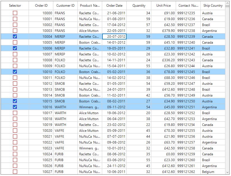Image resolution: width=231 pixels, height=176 pixels.
Task: Click the Order ID cell 10002
Action: (x=41, y=25)
